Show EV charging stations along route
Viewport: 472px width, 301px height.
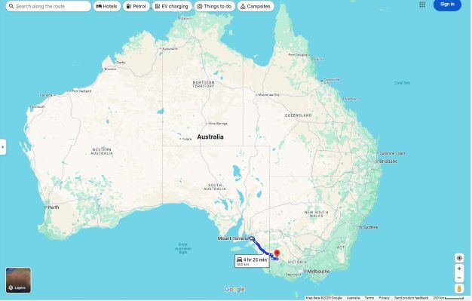[172, 6]
